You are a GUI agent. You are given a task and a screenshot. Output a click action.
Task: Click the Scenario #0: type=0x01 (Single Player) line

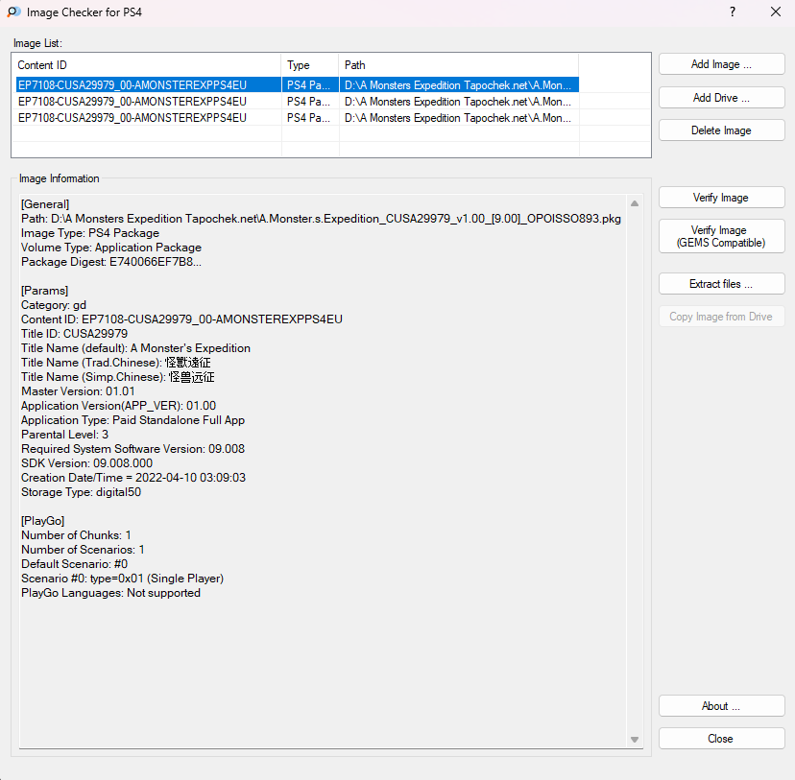[123, 579]
